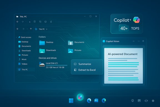Click the chevron after This PC in address bar
160x107 pixels.
point(47,29)
